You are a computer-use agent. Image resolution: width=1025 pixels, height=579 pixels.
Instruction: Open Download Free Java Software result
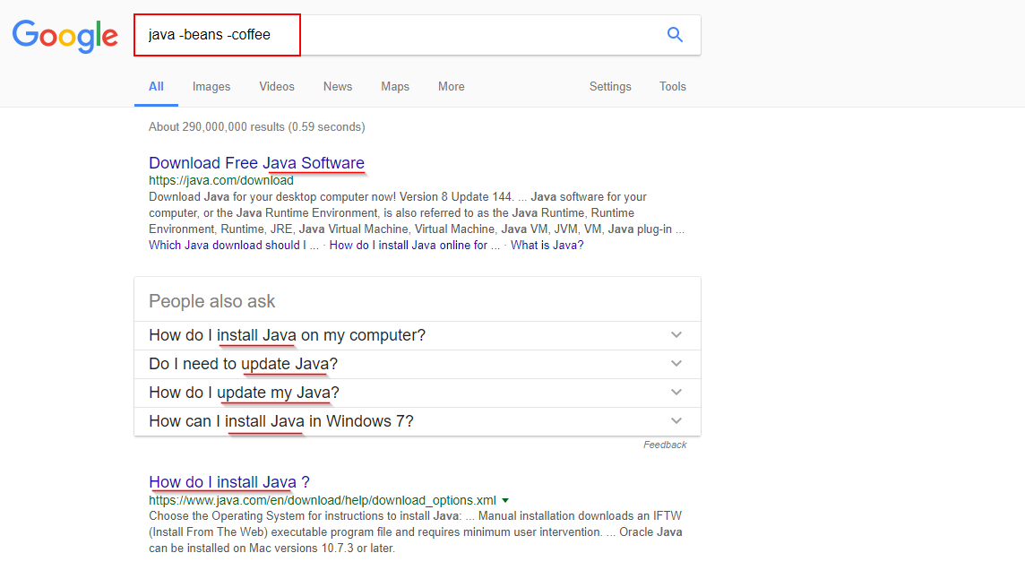point(256,163)
